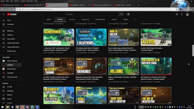Viewport: 194px width, 109px height.
Task: Click the browser home button
Action: pyautogui.click(x=13, y=9)
